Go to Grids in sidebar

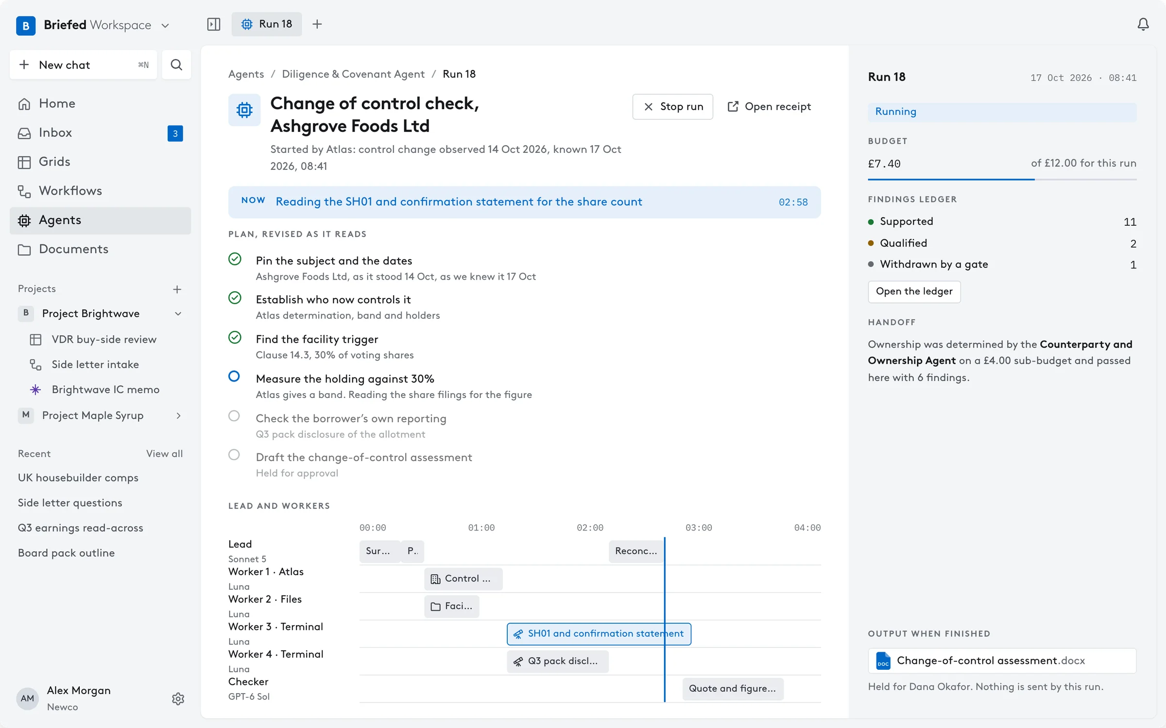coord(100,162)
